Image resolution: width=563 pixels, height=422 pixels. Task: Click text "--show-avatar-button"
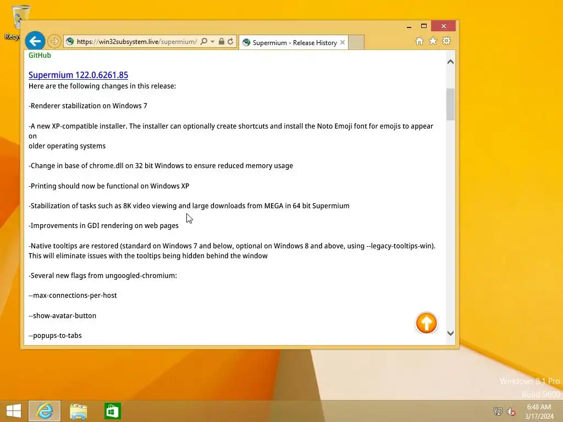click(x=63, y=316)
